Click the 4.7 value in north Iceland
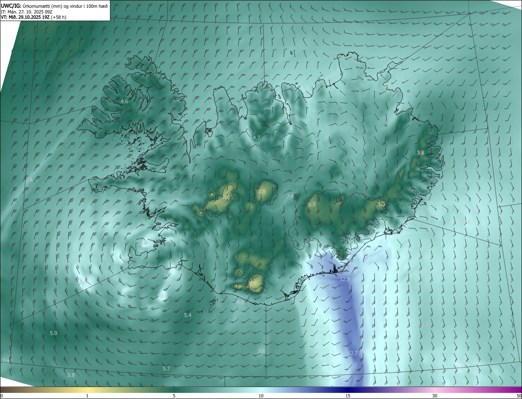This screenshot has height=399, width=522. coord(256,138)
